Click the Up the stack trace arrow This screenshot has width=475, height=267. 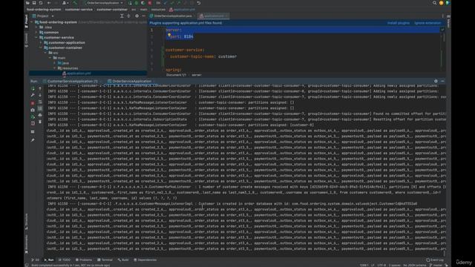[x=40, y=89]
